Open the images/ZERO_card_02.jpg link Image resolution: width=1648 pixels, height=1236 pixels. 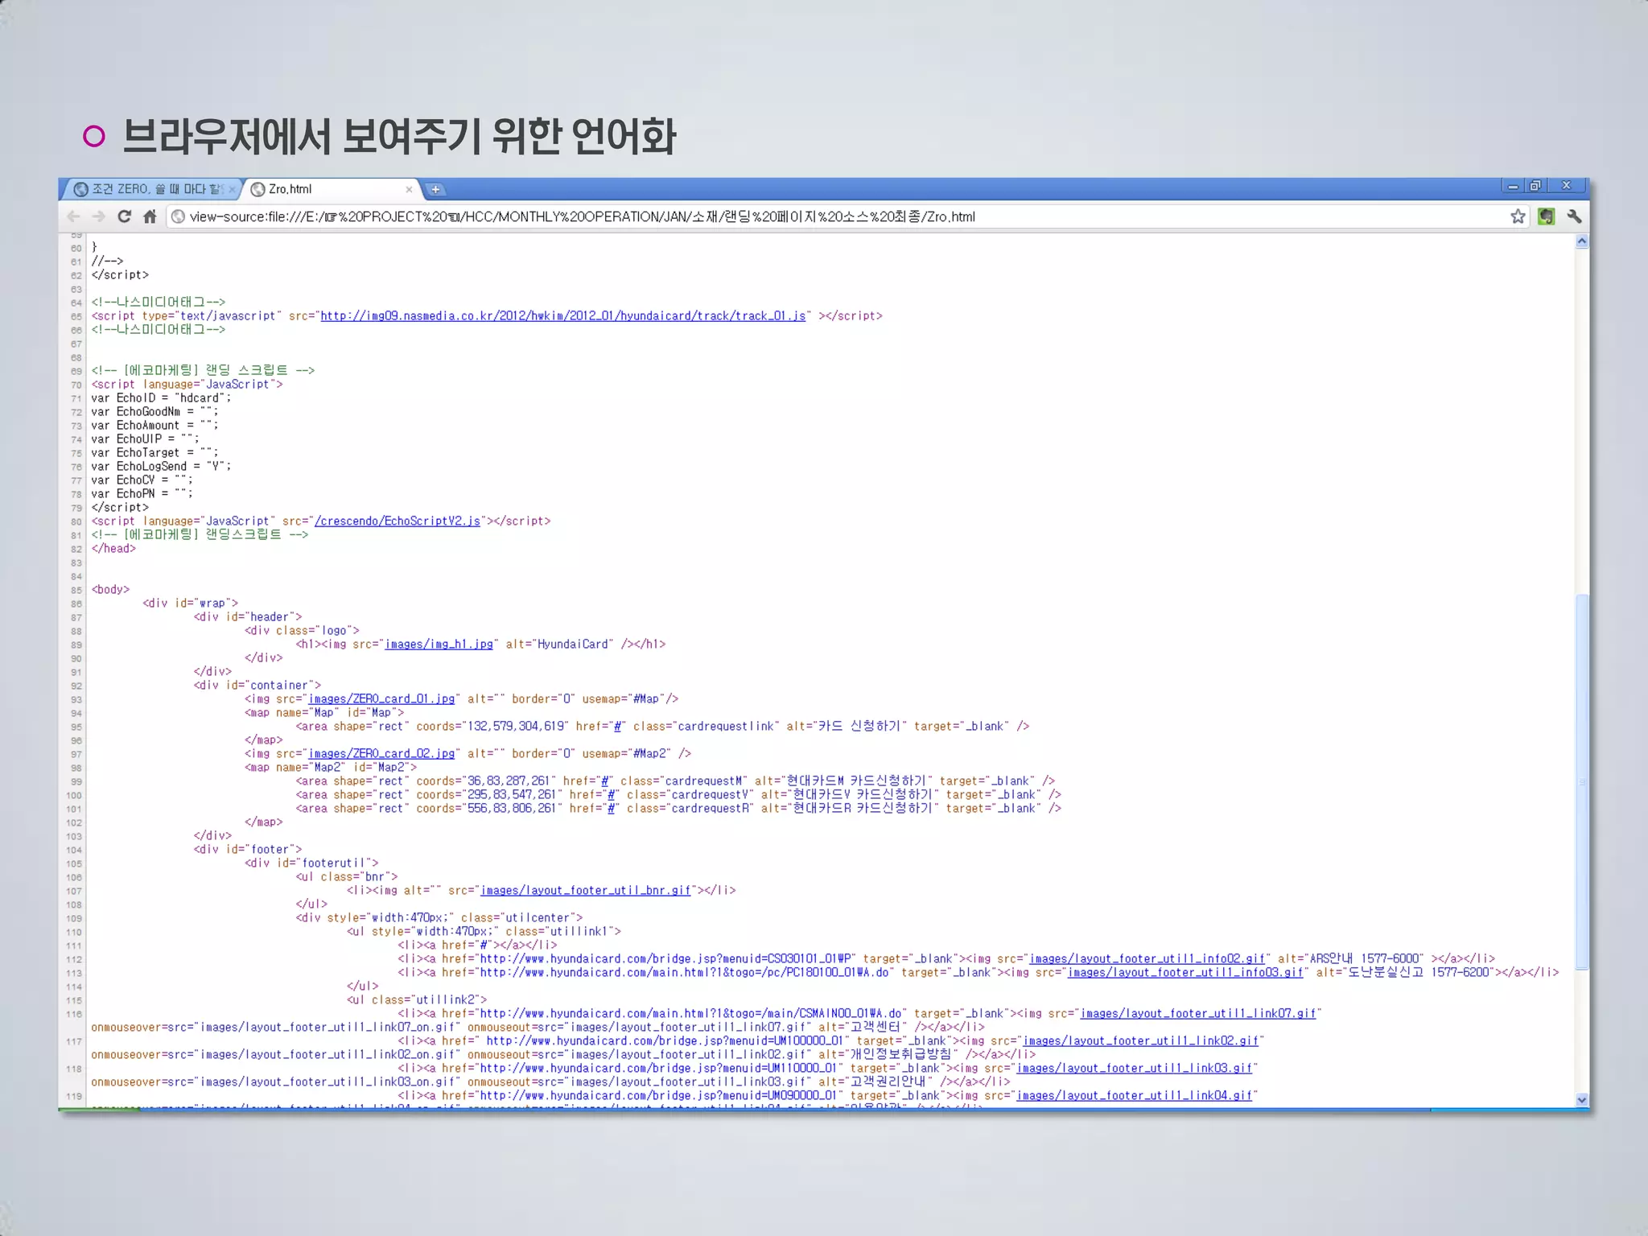(x=381, y=754)
